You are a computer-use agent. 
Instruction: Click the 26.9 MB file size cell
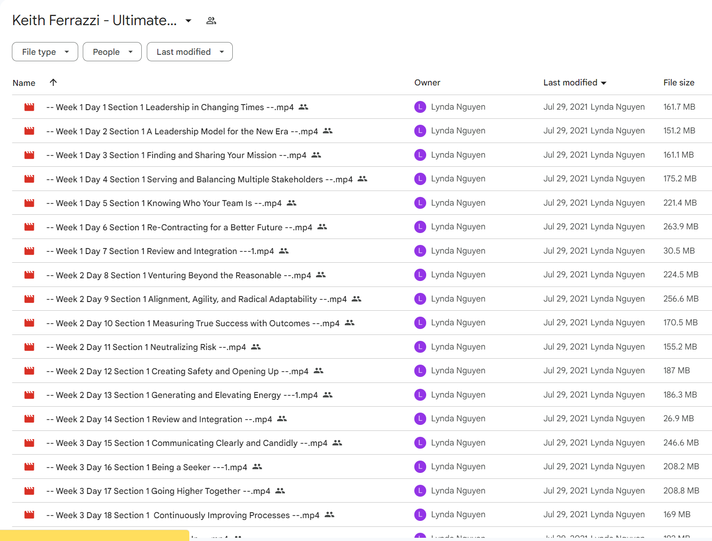[679, 419]
